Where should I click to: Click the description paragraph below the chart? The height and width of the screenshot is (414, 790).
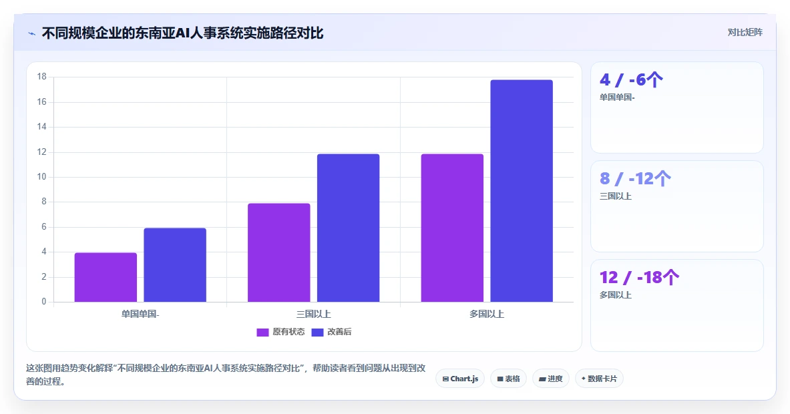point(226,375)
